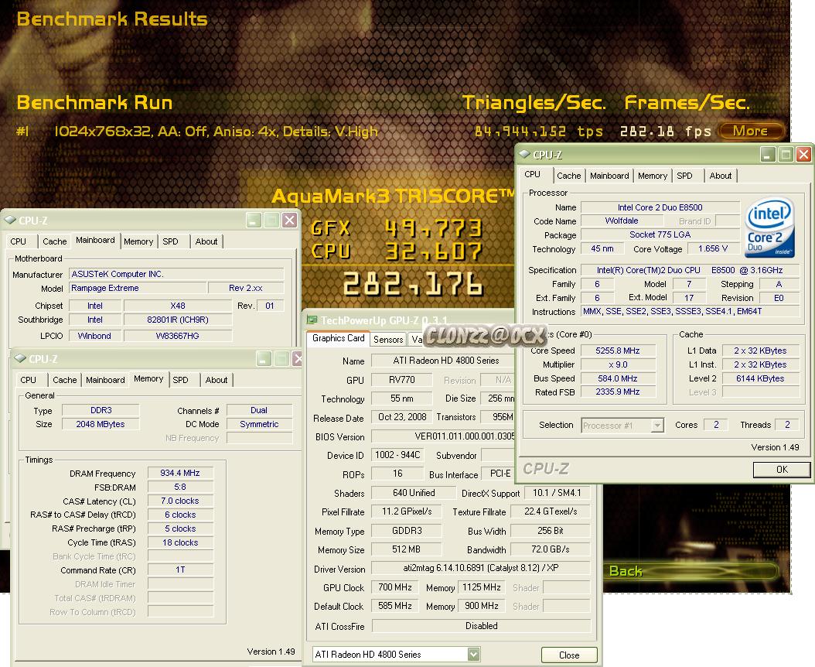The height and width of the screenshot is (667, 815).
Task: Open the graphics card selector dropdown in GPU-Z
Action: (x=473, y=655)
